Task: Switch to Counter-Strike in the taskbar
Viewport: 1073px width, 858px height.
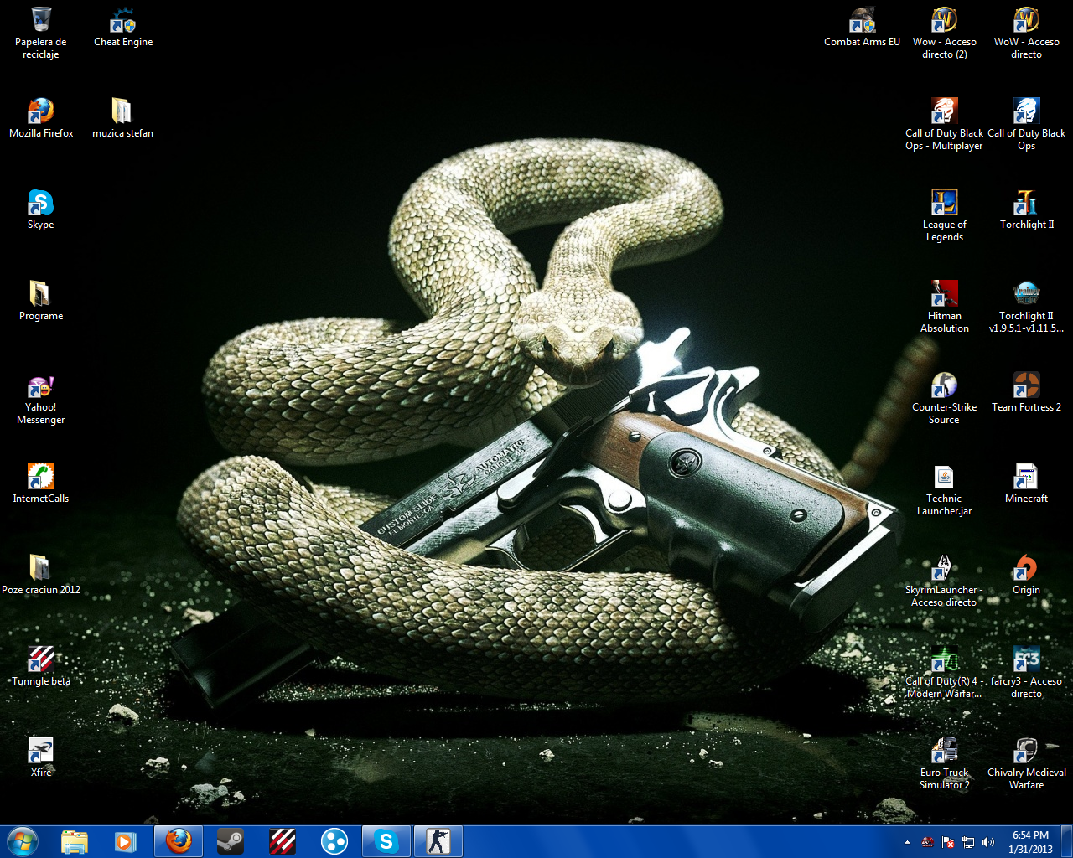Action: point(438,840)
